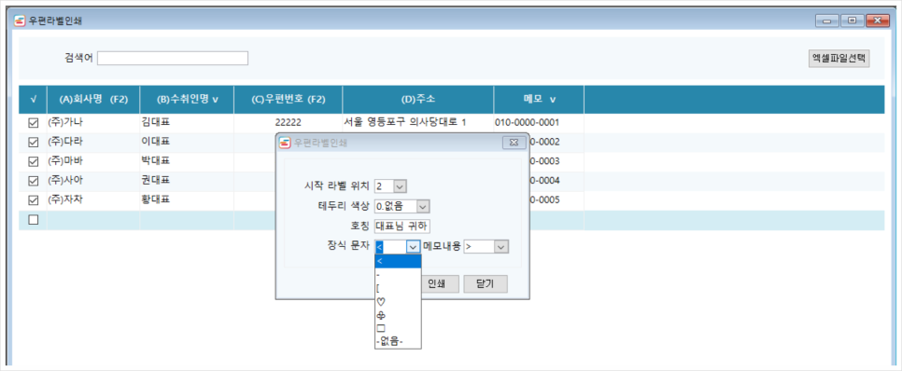Click the 닫기 button
This screenshot has width=902, height=371.
point(486,284)
